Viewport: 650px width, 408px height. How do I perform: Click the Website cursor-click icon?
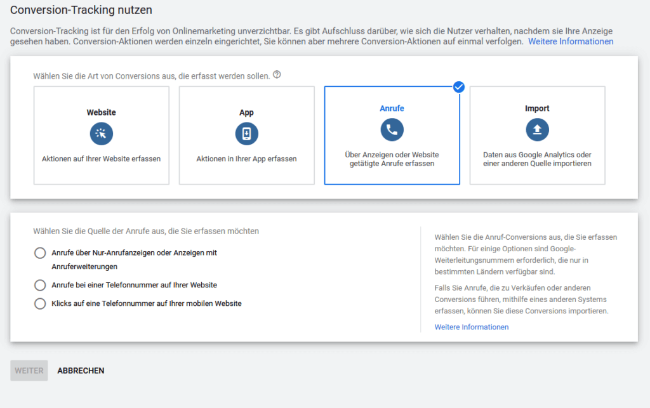click(102, 134)
